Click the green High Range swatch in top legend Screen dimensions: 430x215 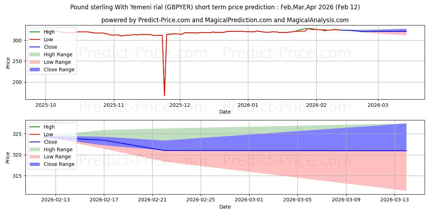35,55
